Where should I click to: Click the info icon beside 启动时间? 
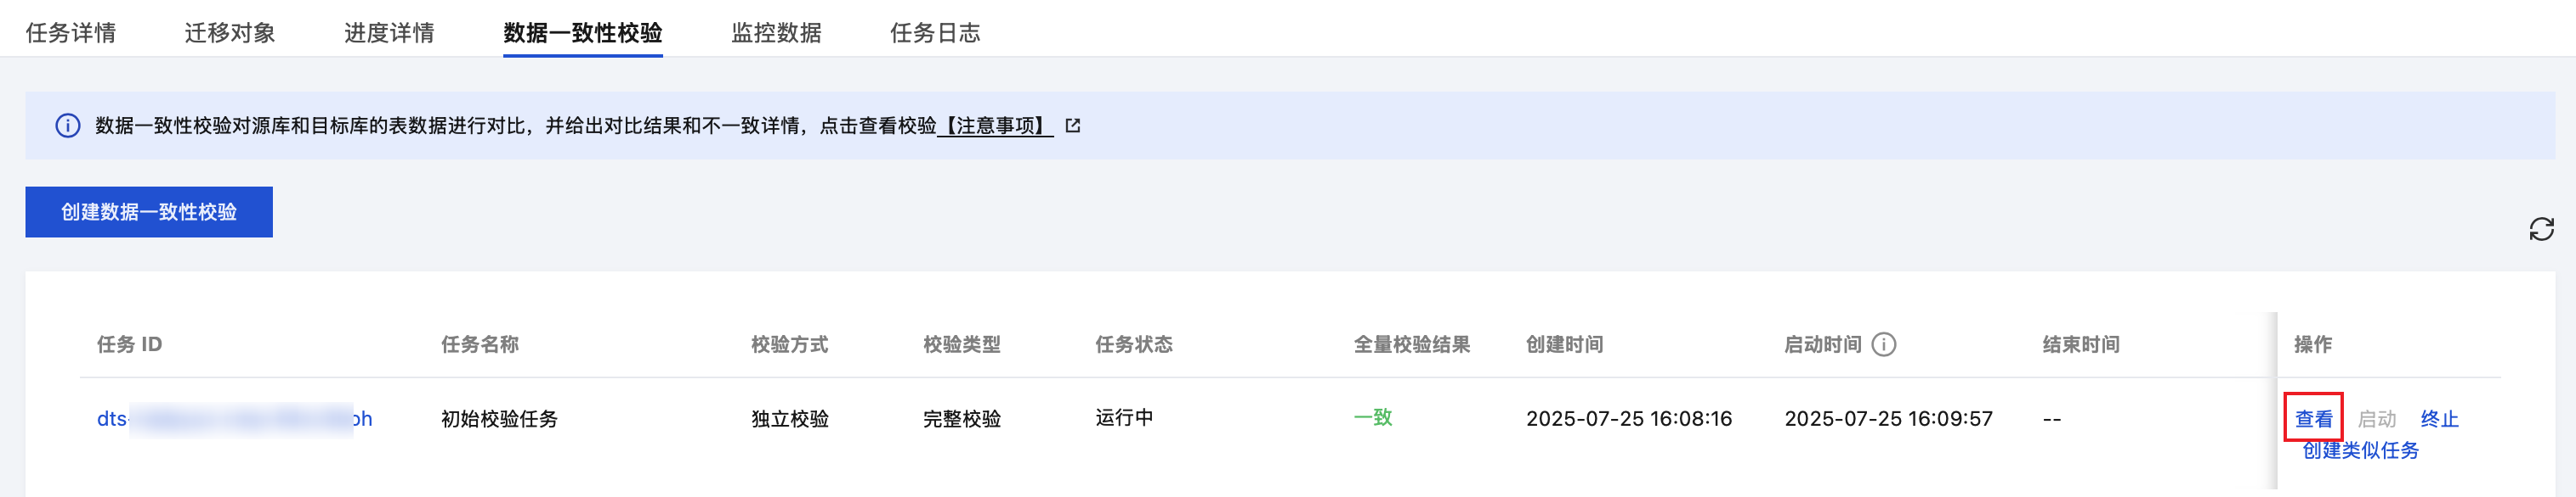[1884, 344]
